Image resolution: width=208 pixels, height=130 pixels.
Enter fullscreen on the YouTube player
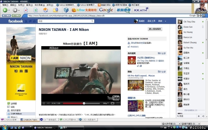tap(118, 103)
